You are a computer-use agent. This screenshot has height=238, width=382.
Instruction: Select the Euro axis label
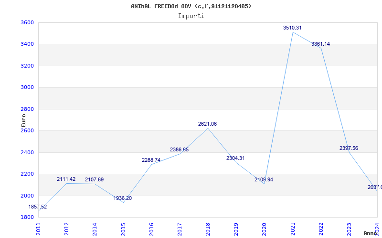point(23,121)
